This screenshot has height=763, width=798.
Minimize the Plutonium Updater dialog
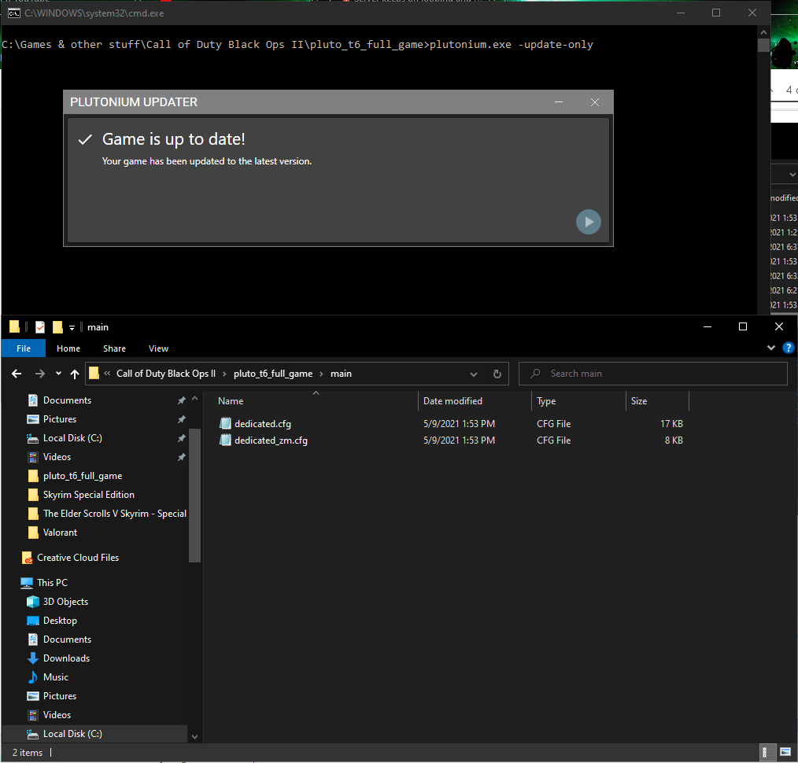coord(558,102)
